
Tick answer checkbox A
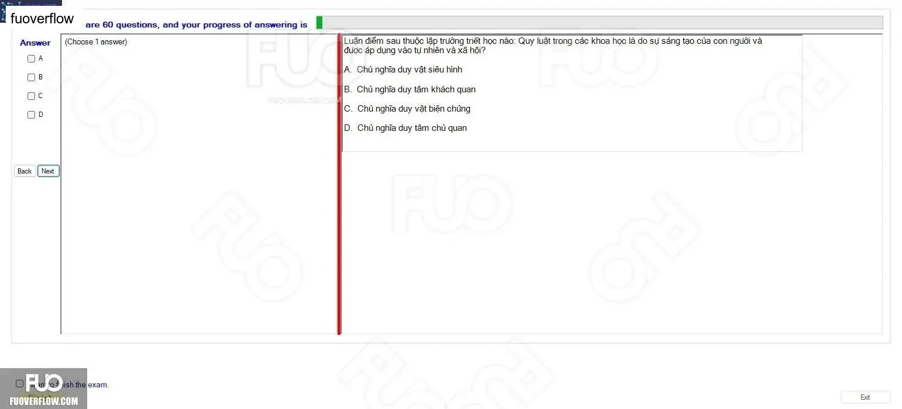tap(32, 58)
